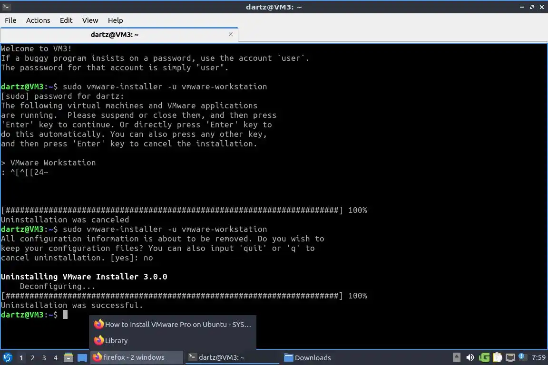Open the File menu in terminal
The image size is (548, 365).
click(x=10, y=20)
